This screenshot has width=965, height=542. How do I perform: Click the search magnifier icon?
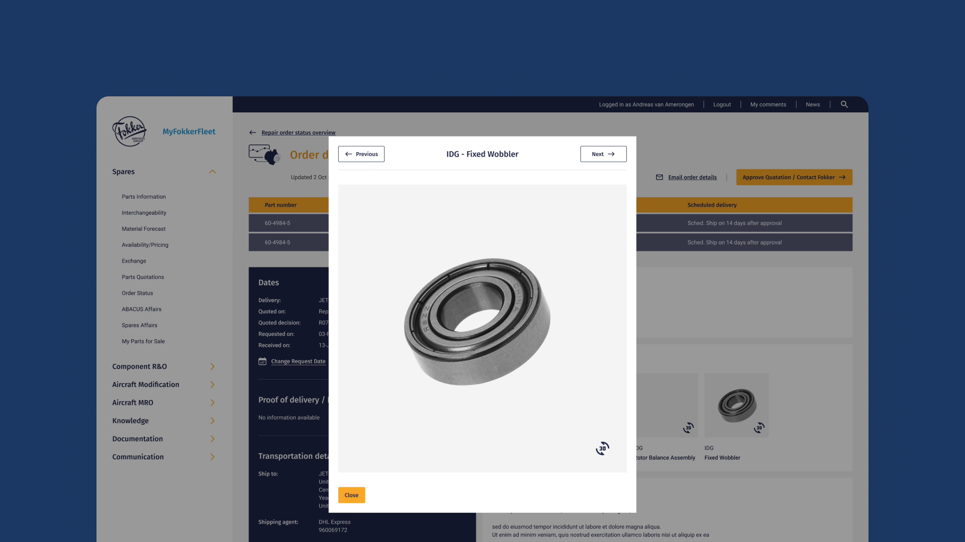844,104
